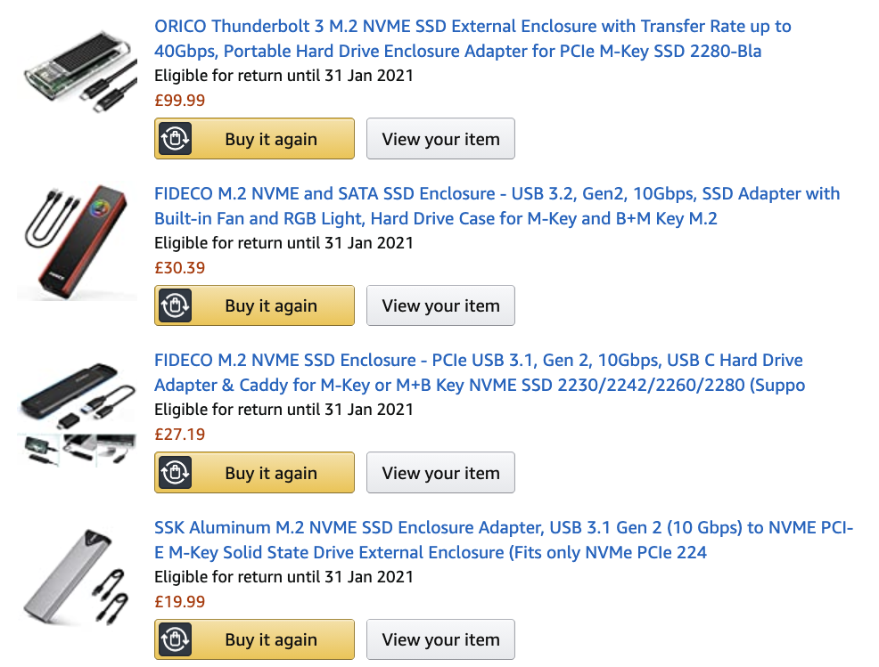The height and width of the screenshot is (667, 879).
Task: Click the reorder icon for SSK Aluminum enclosure
Action: (x=176, y=639)
